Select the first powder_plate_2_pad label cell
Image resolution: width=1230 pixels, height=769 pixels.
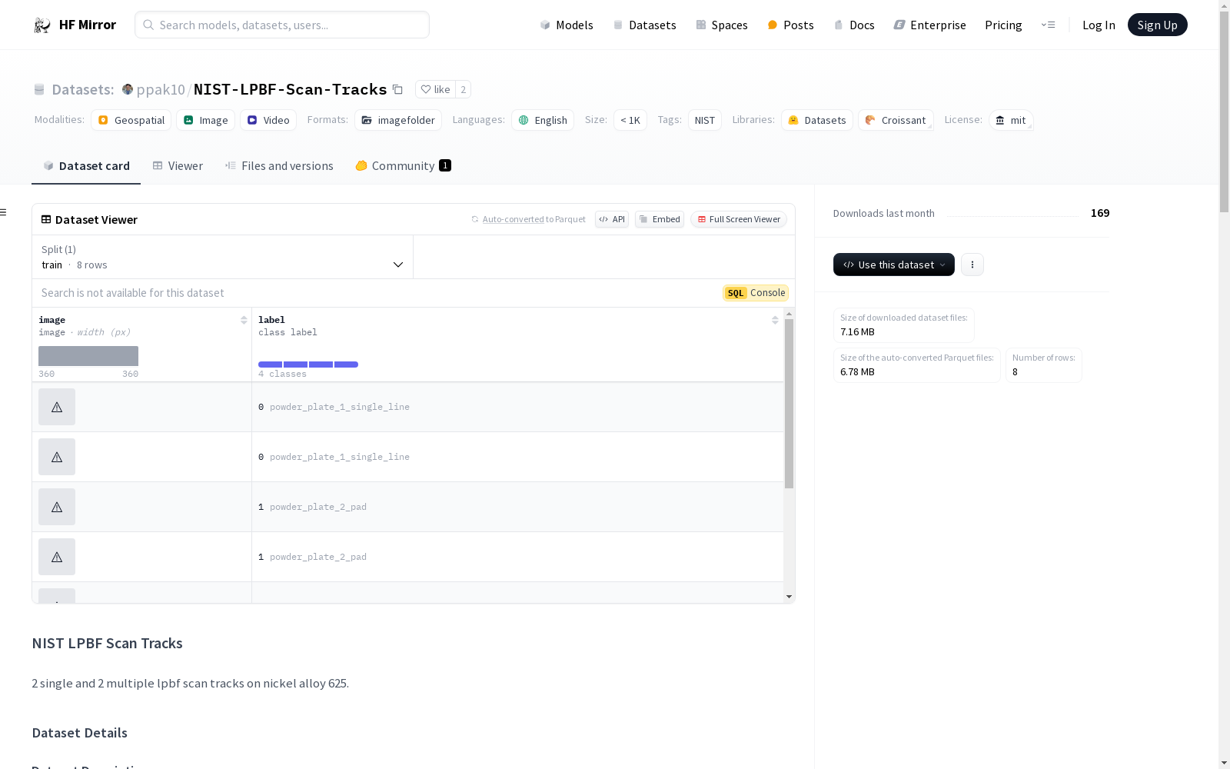point(517,507)
